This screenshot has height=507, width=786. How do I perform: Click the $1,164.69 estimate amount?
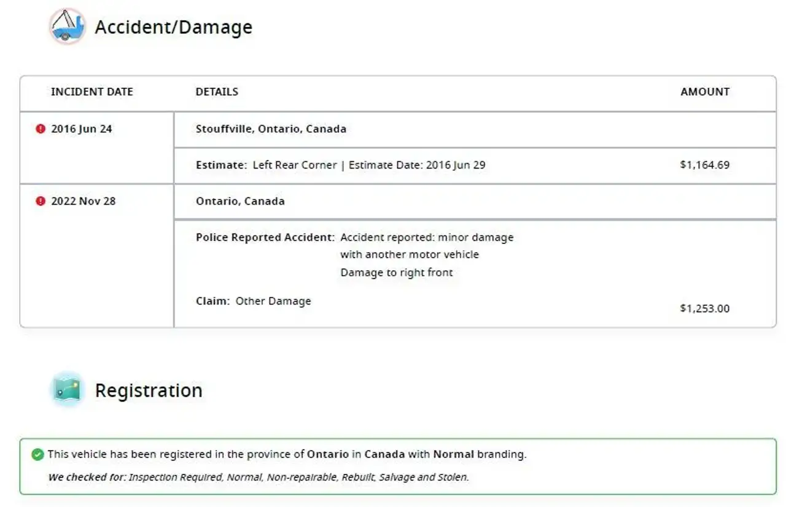pyautogui.click(x=705, y=165)
